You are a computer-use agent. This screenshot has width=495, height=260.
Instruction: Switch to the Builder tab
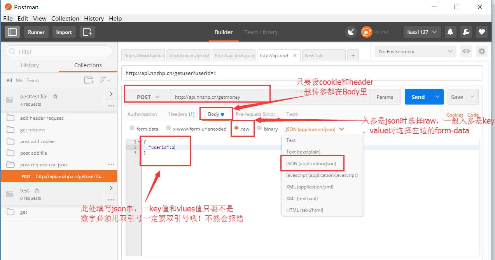point(224,32)
